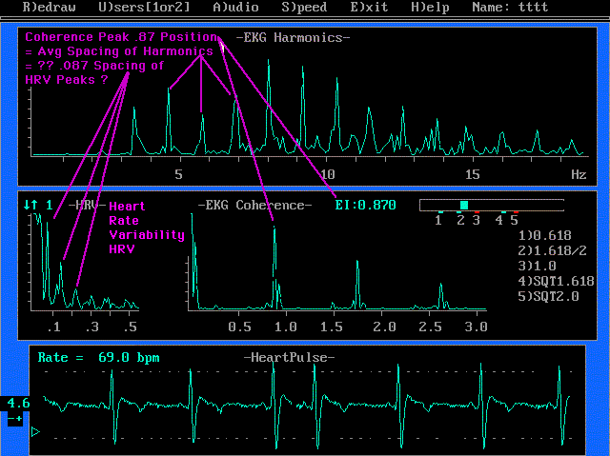Click the Name: tttt field

point(510,7)
